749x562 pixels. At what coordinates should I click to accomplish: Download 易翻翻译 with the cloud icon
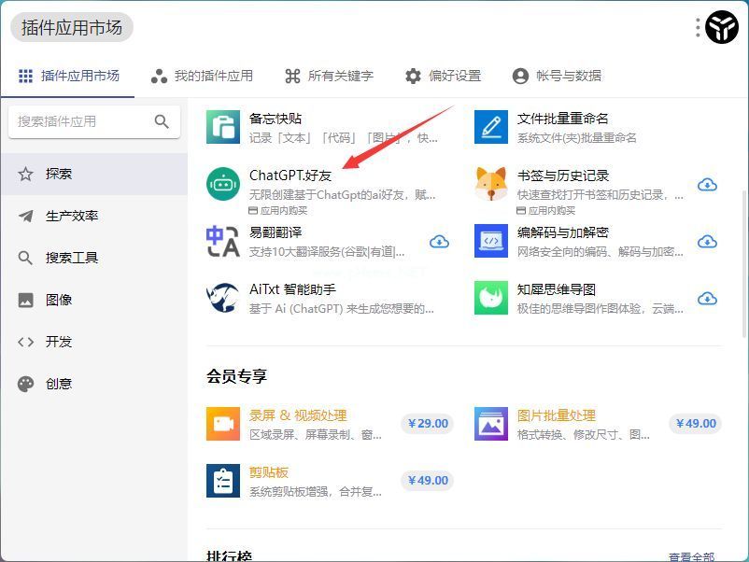coord(439,242)
